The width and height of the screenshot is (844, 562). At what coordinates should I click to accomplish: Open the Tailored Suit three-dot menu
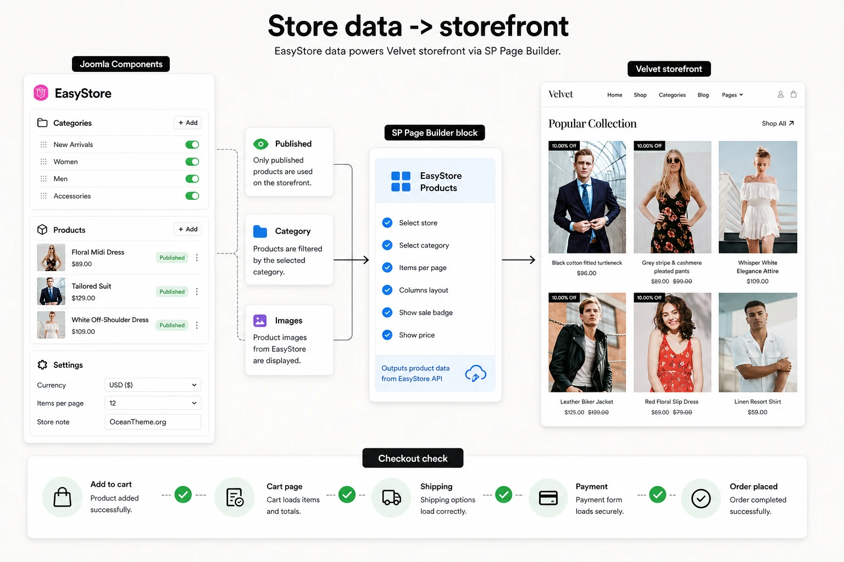point(197,291)
